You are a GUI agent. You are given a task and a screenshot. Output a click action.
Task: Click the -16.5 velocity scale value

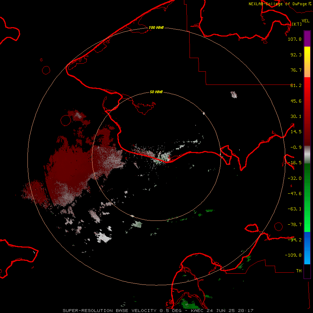295,163
